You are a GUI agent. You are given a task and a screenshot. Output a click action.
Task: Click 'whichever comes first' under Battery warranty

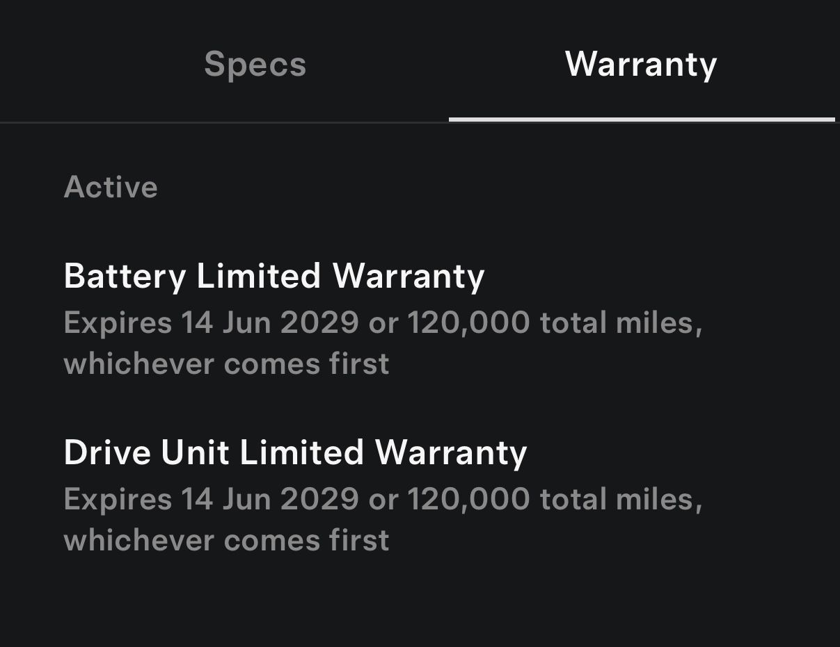click(226, 364)
